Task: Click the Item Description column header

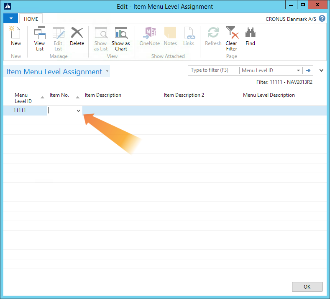Action: (103, 95)
